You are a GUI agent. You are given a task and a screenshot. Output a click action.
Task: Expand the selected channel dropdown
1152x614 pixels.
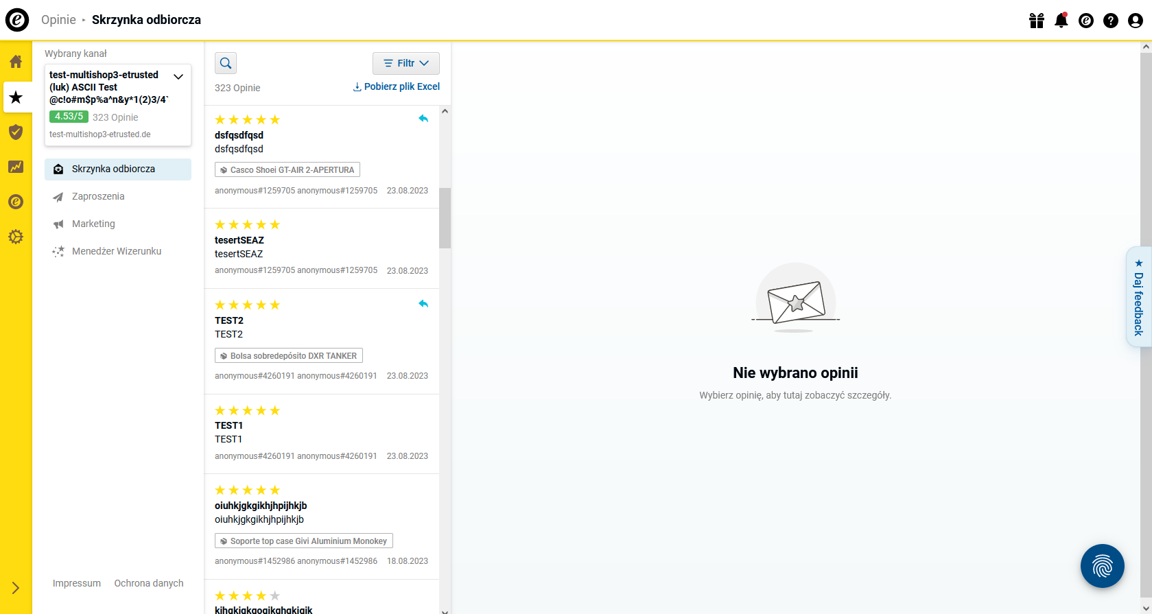pyautogui.click(x=178, y=77)
